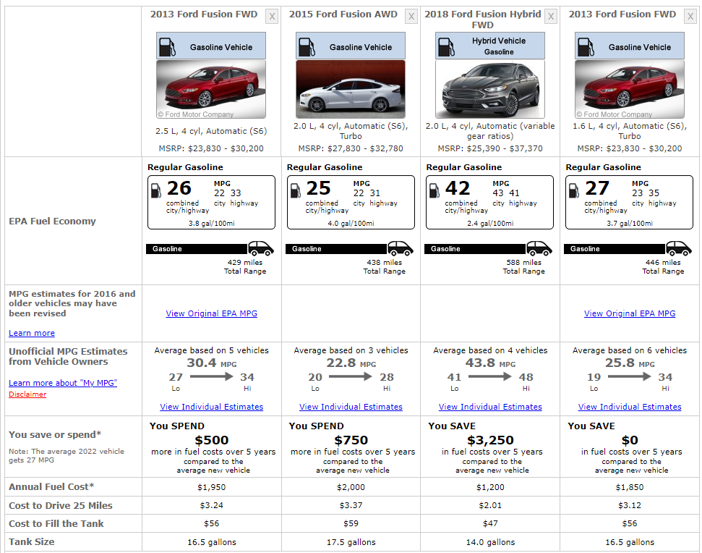Click the You save or spend* row label
This screenshot has height=553, width=702.
point(55,435)
